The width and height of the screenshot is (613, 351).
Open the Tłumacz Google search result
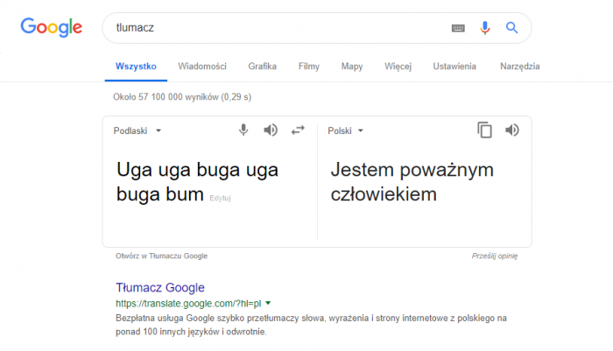pyautogui.click(x=160, y=287)
